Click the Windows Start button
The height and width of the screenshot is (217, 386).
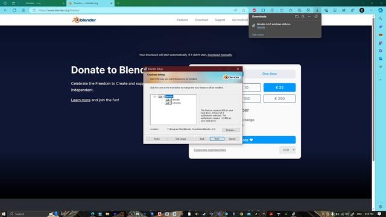coord(4,214)
